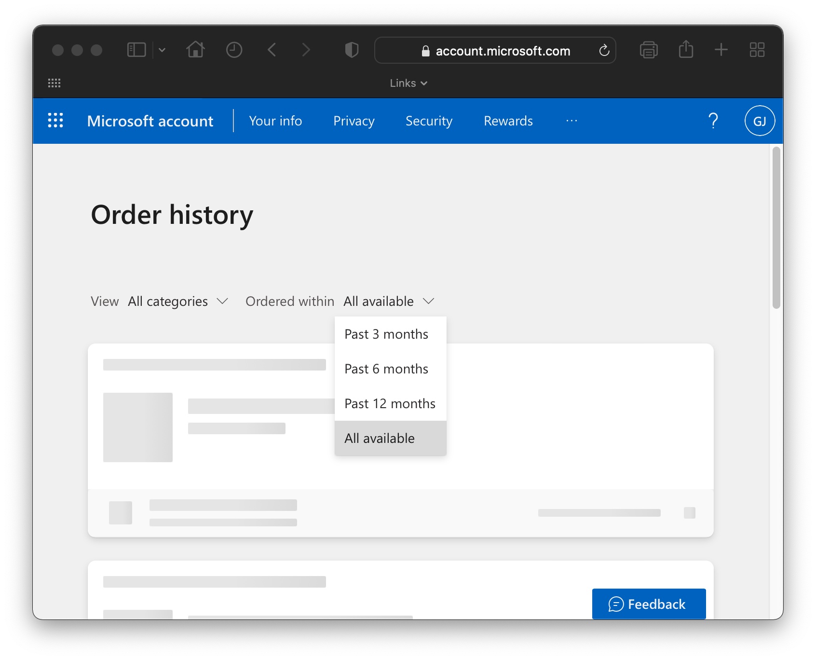
Task: Open the tab overview grid icon
Action: pyautogui.click(x=756, y=50)
